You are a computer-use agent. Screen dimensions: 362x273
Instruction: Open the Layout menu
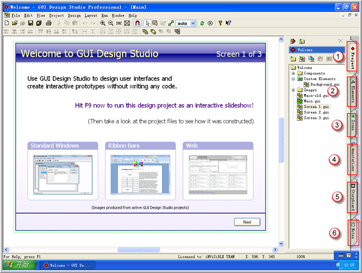[x=91, y=15]
